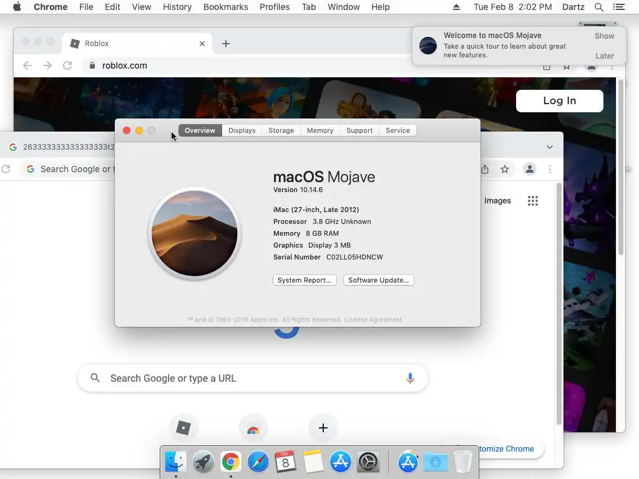Image resolution: width=639 pixels, height=479 pixels.
Task: Click the Software Update button
Action: click(x=379, y=280)
